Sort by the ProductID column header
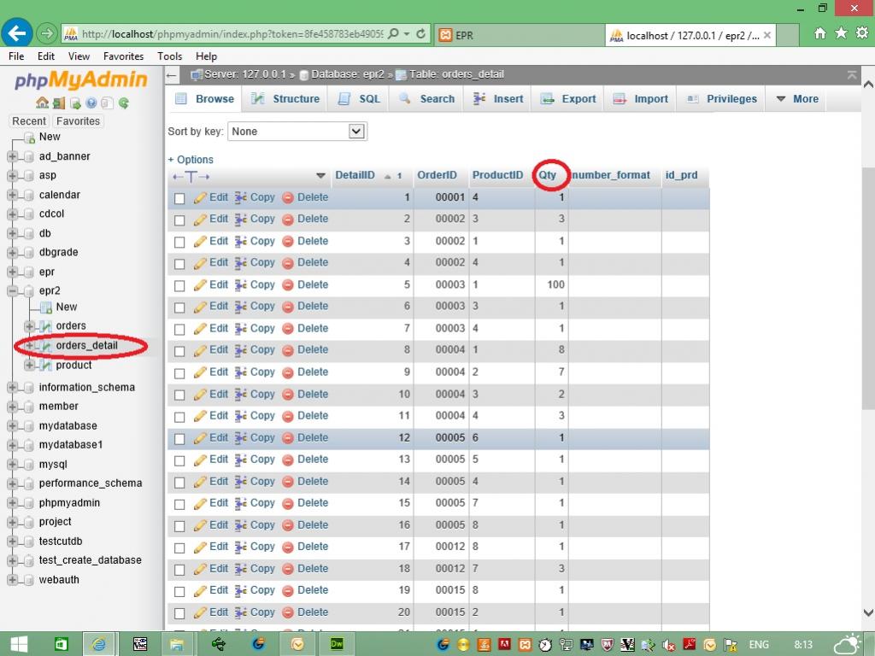The image size is (875, 656). 497,175
